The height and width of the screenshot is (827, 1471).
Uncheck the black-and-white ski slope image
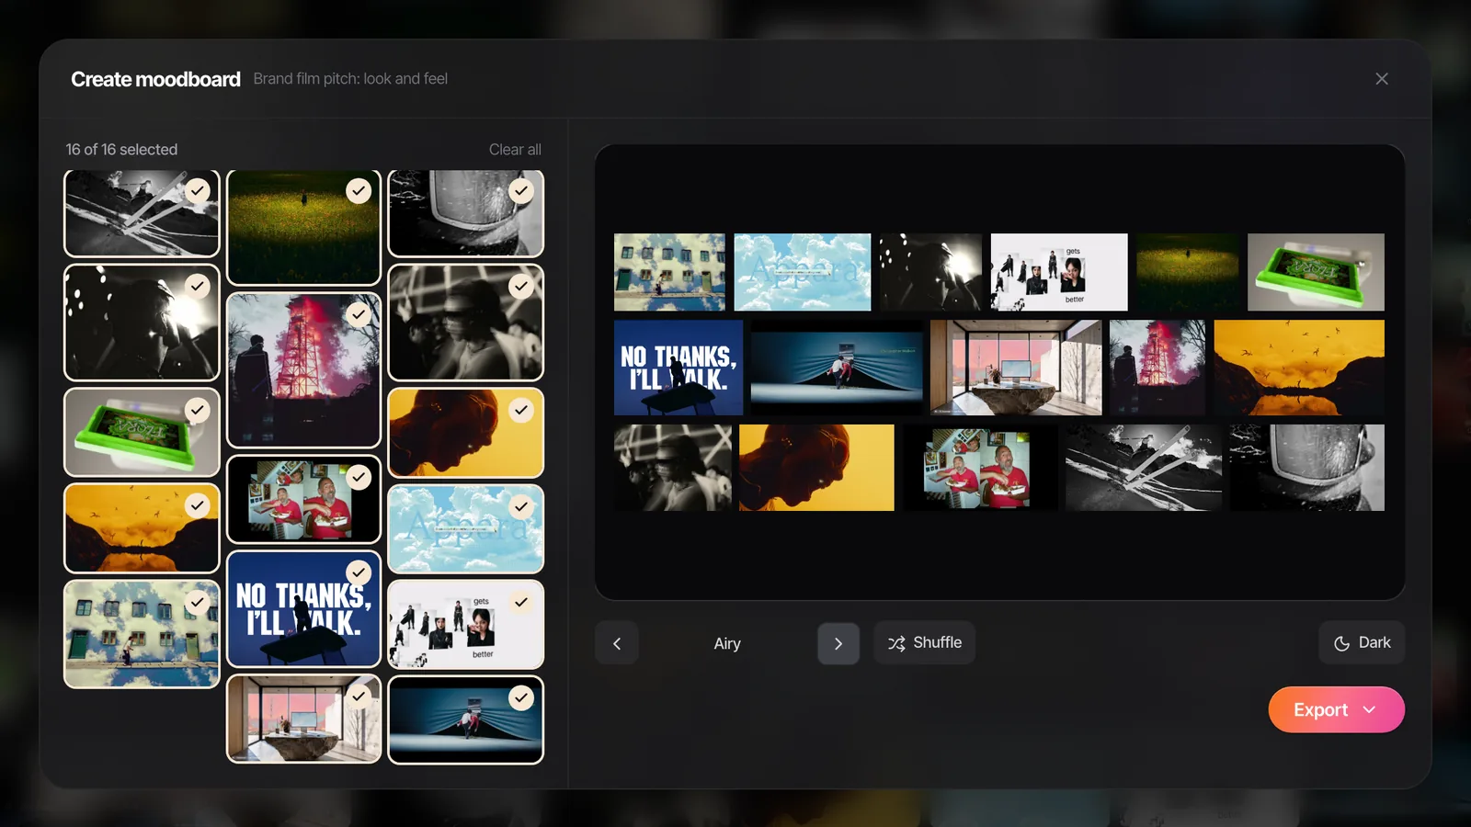coord(198,190)
